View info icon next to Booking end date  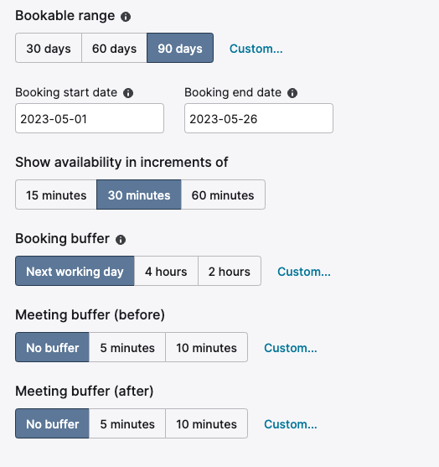pyautogui.click(x=292, y=93)
